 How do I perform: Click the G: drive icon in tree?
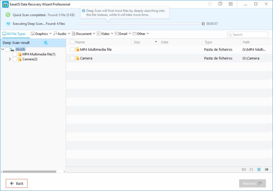pos(12,49)
